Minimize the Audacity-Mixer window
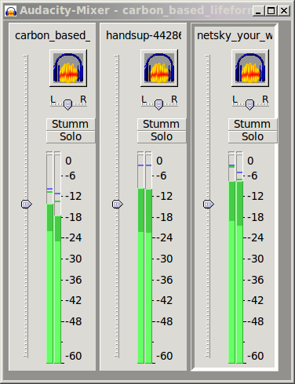 coord(258,11)
